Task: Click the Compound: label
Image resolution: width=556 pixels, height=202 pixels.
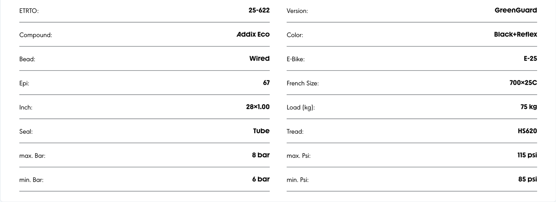Action: click(x=36, y=35)
